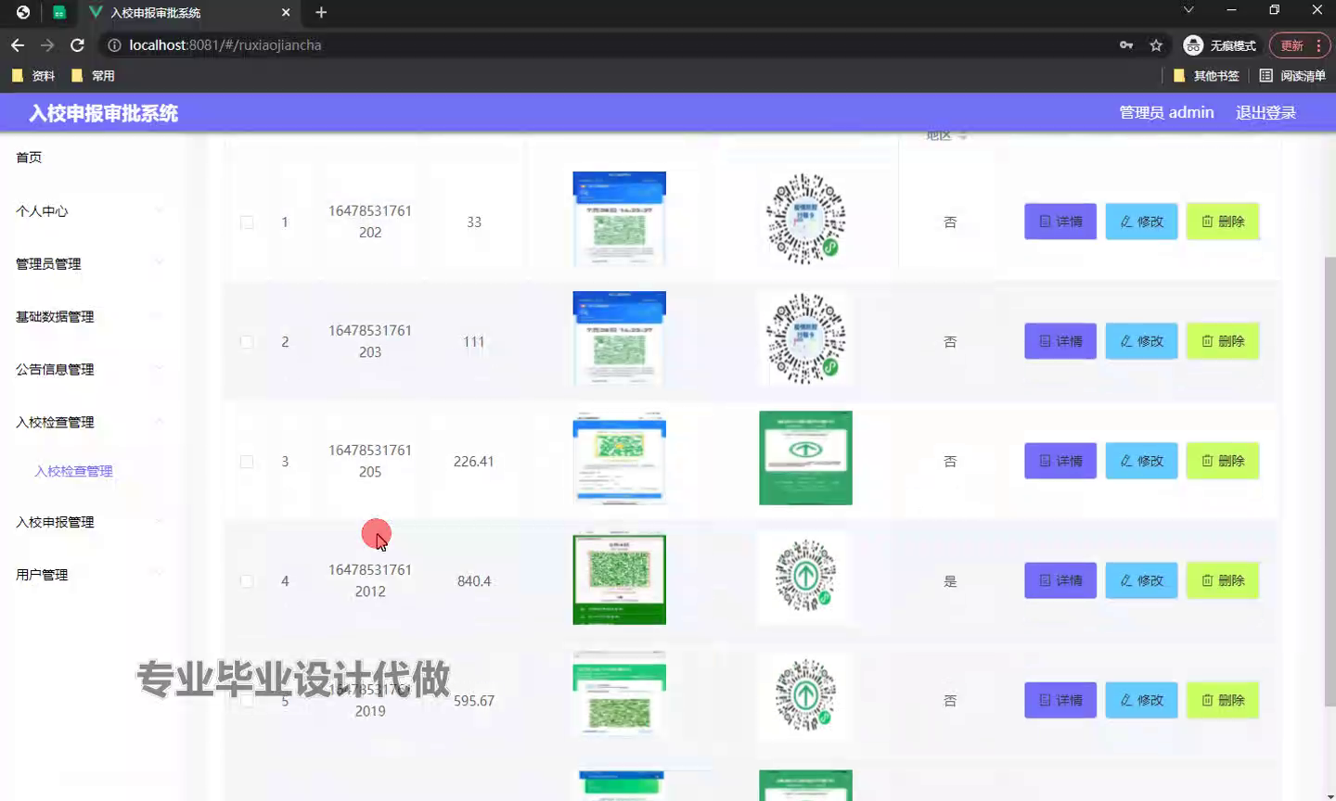The image size is (1336, 801).
Task: Open travel code QR thumbnail in row 1
Action: tap(805, 219)
